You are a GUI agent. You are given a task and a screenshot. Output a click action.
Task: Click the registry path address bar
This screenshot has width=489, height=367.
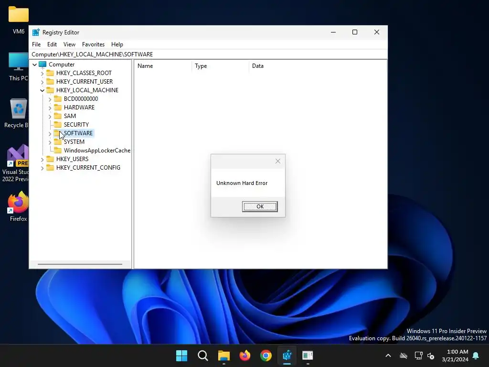(208, 54)
